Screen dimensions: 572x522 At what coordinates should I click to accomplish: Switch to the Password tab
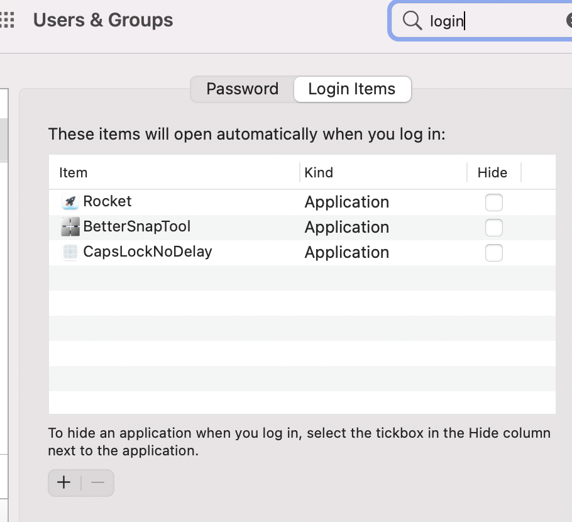[242, 89]
